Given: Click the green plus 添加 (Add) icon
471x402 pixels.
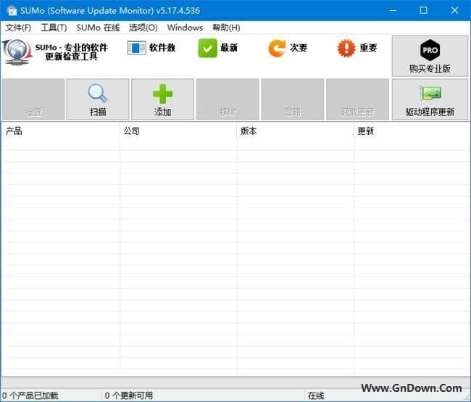Looking at the screenshot, I should pos(162,94).
